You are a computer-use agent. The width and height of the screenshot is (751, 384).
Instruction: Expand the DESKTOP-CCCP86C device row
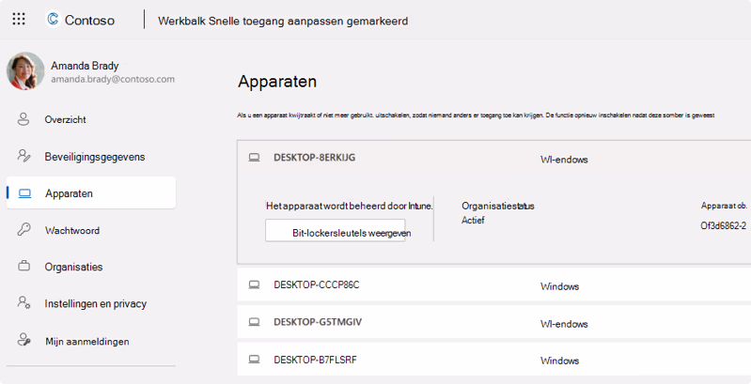pyautogui.click(x=316, y=284)
